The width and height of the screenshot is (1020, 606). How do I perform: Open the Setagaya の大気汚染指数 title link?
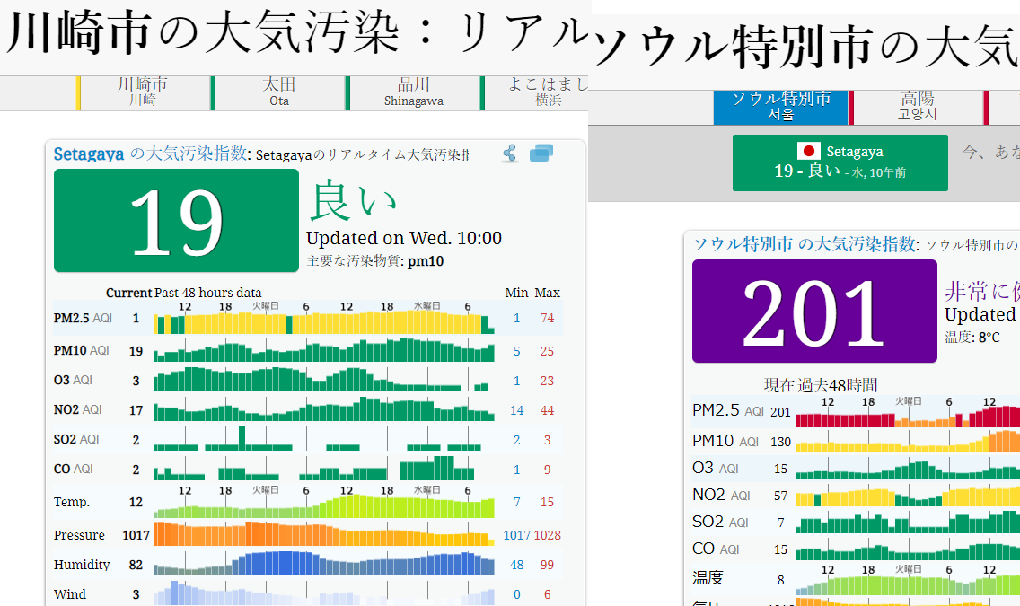[150, 154]
